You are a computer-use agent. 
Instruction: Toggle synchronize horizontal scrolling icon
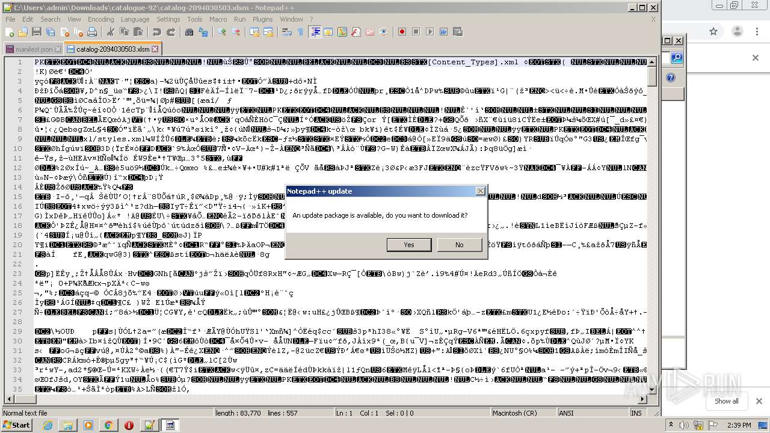269,32
